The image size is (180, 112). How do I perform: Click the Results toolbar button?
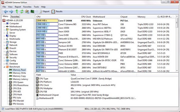tap(57, 11)
